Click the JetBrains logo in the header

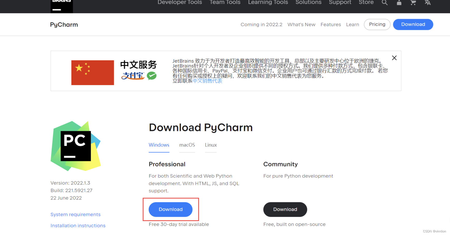pos(62,6)
